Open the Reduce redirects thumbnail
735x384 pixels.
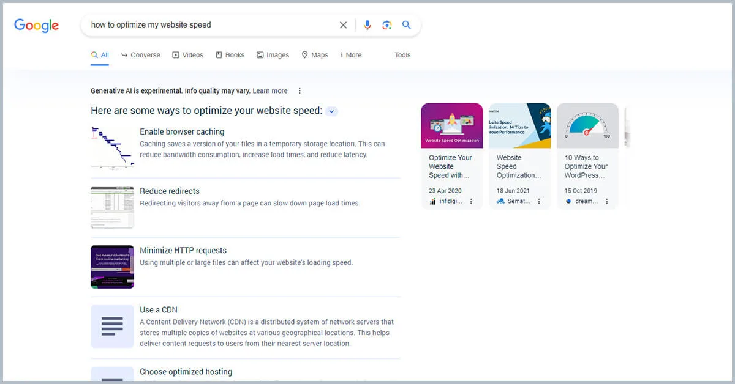(x=112, y=207)
